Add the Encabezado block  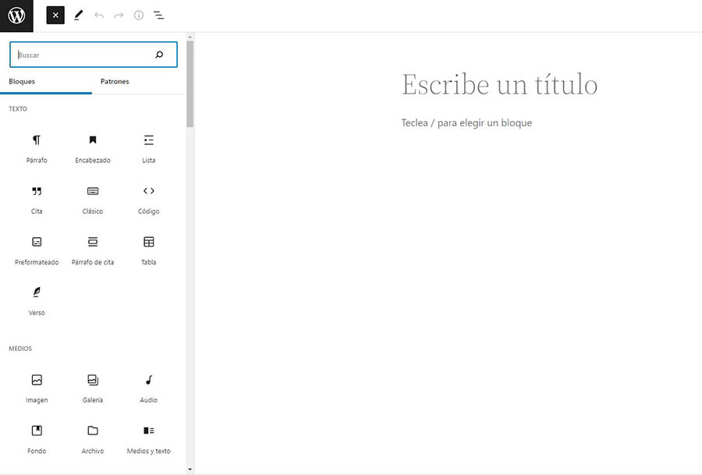point(93,148)
